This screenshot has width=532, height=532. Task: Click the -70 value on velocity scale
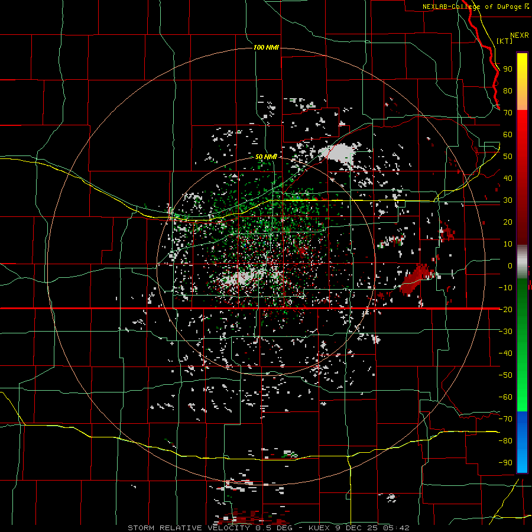[x=505, y=419]
